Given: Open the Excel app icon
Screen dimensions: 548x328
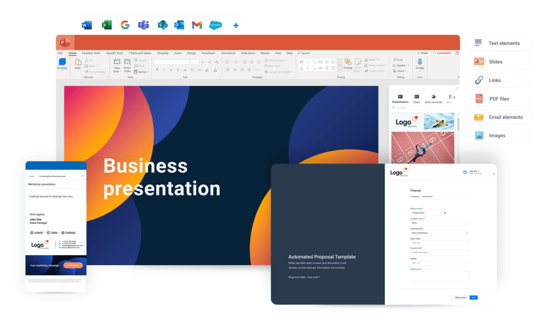Looking at the screenshot, I should pyautogui.click(x=107, y=25).
